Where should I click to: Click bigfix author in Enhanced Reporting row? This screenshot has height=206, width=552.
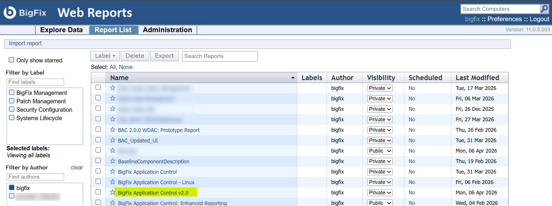(337, 203)
